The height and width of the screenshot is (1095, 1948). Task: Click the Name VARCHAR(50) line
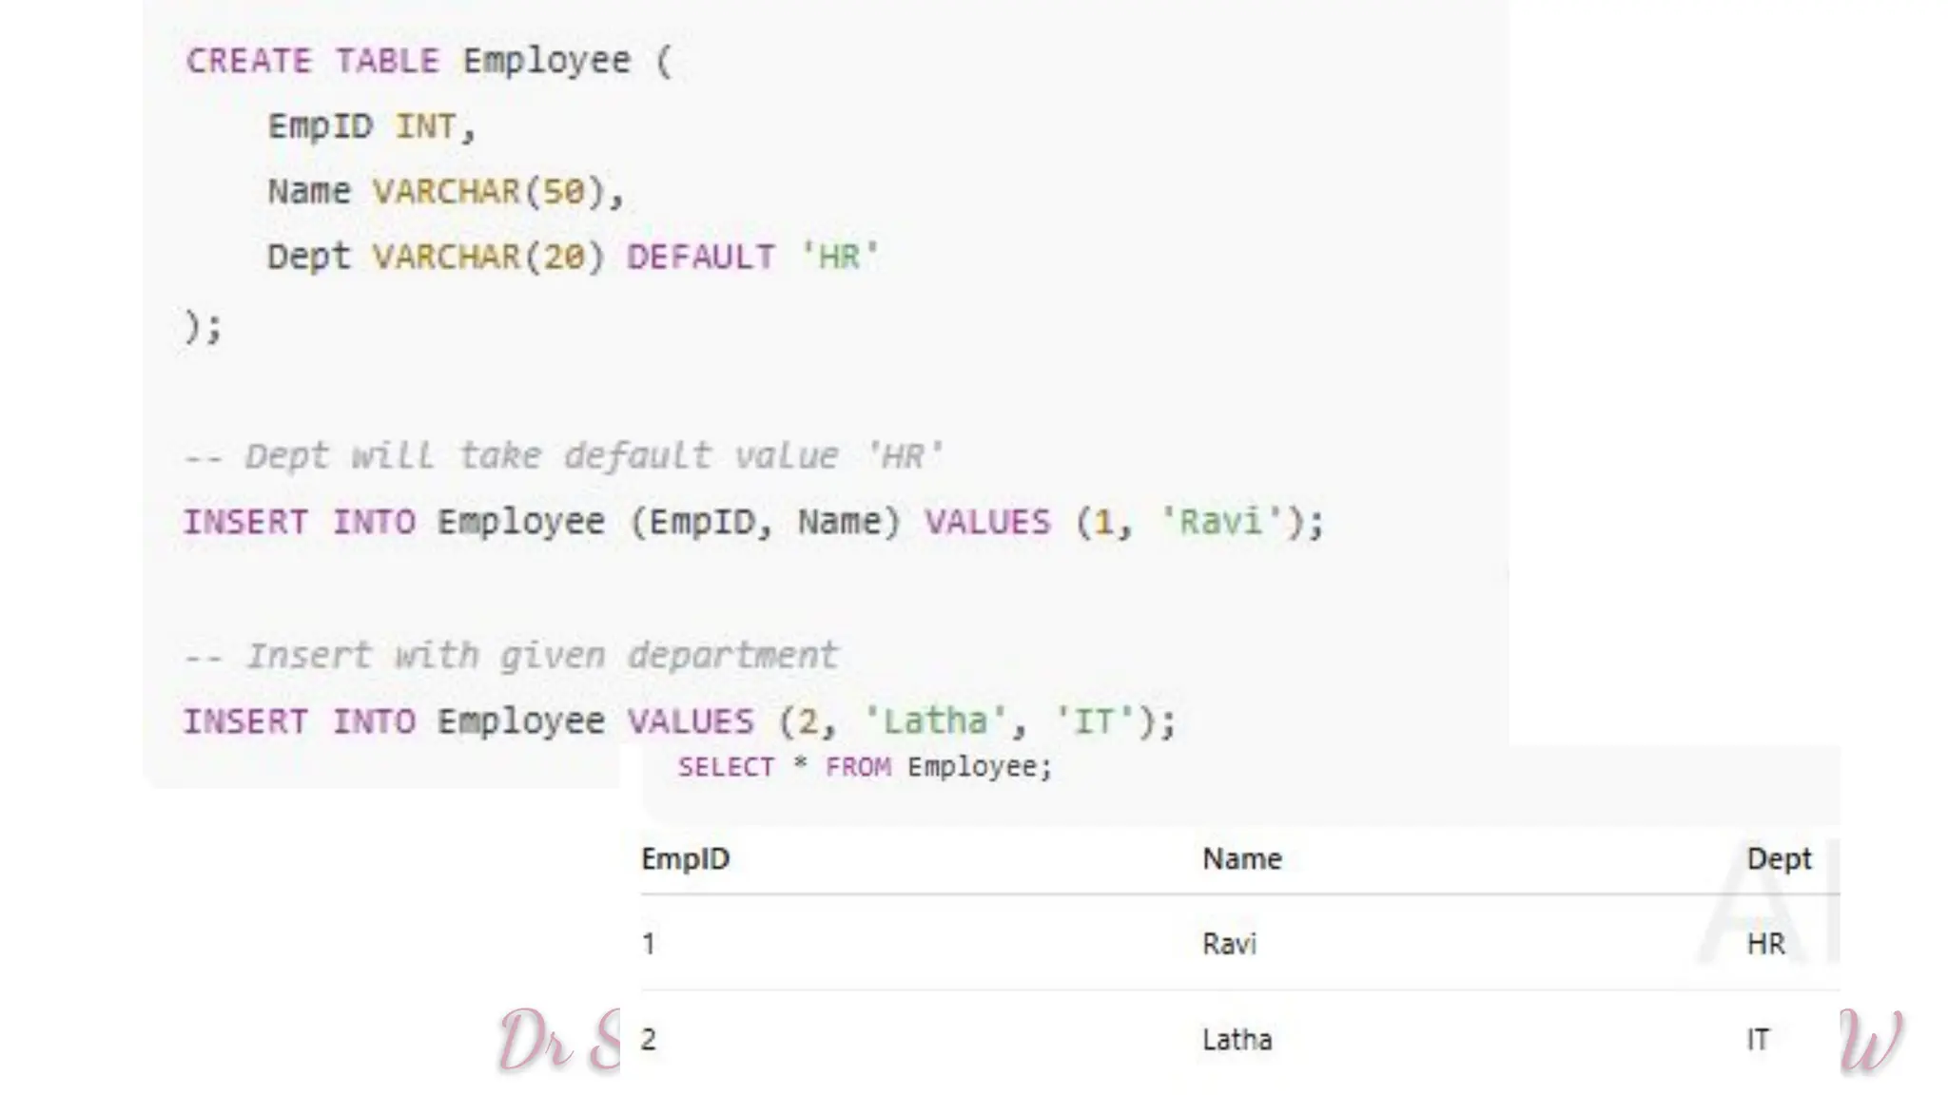coord(444,191)
